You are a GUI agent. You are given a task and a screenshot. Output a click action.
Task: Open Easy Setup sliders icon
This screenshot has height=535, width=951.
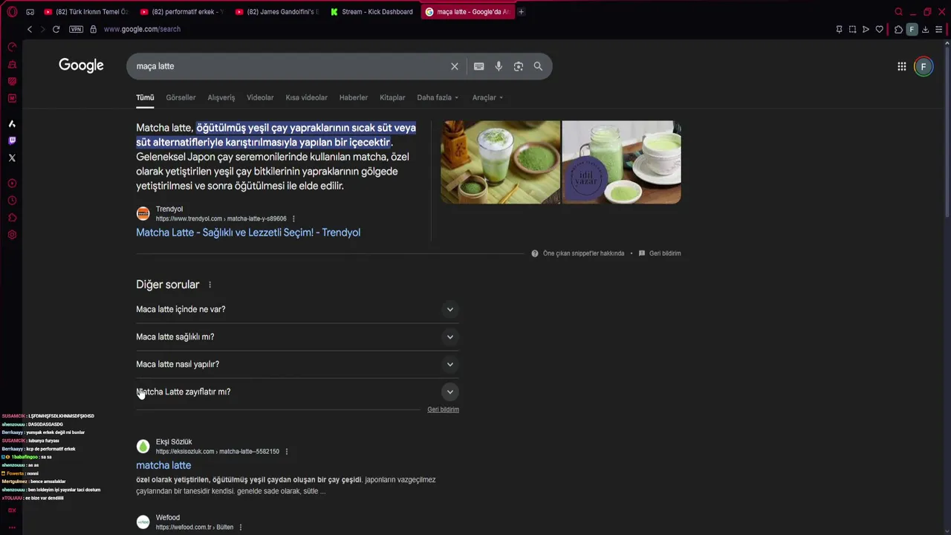point(939,29)
